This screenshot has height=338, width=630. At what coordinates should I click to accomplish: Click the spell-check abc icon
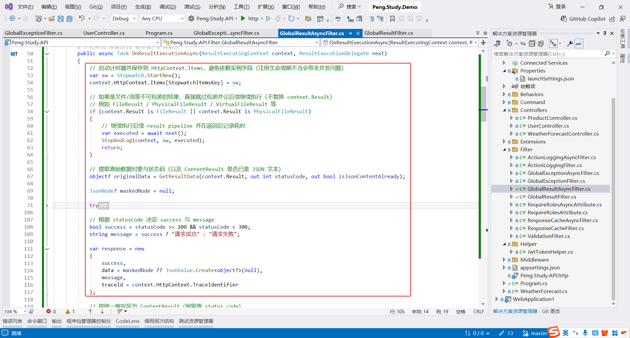338,19
